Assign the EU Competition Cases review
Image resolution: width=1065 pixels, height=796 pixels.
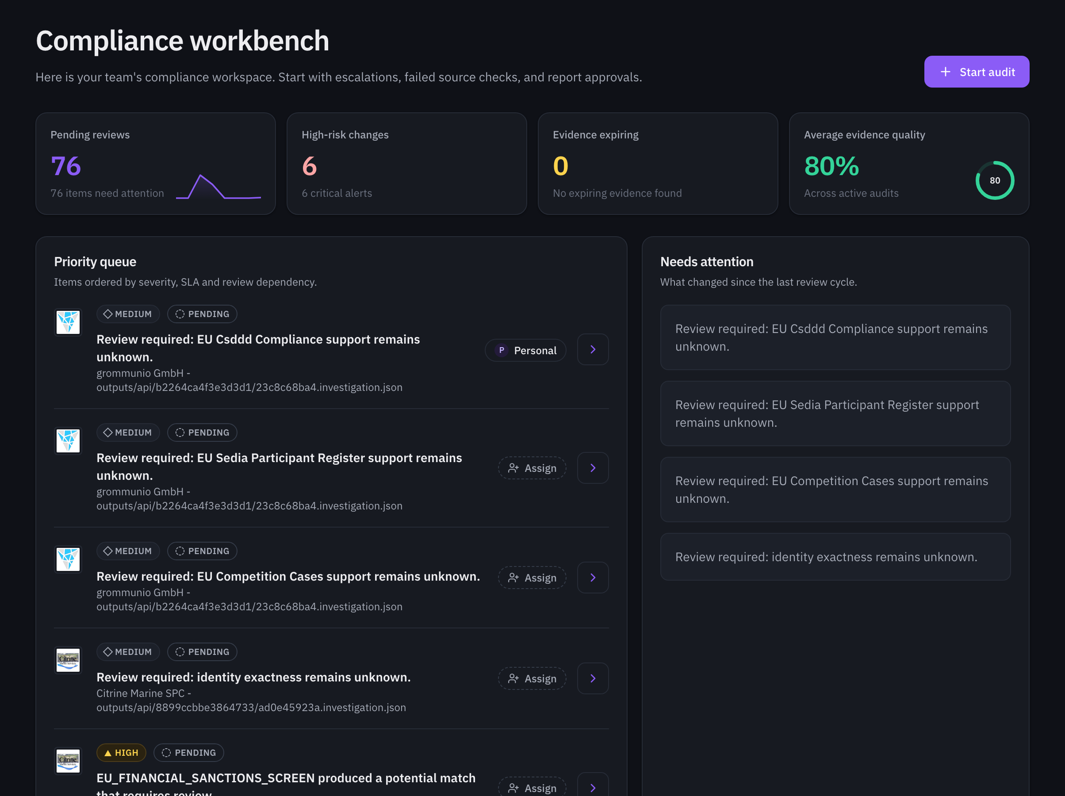[x=532, y=578]
